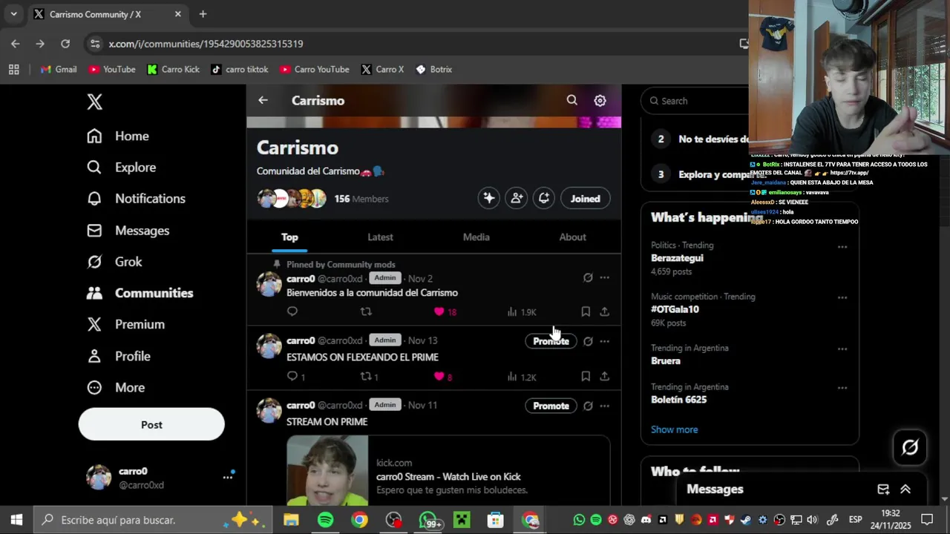This screenshot has width=950, height=534.
Task: Compose new message in Messages drawer
Action: coord(883,489)
